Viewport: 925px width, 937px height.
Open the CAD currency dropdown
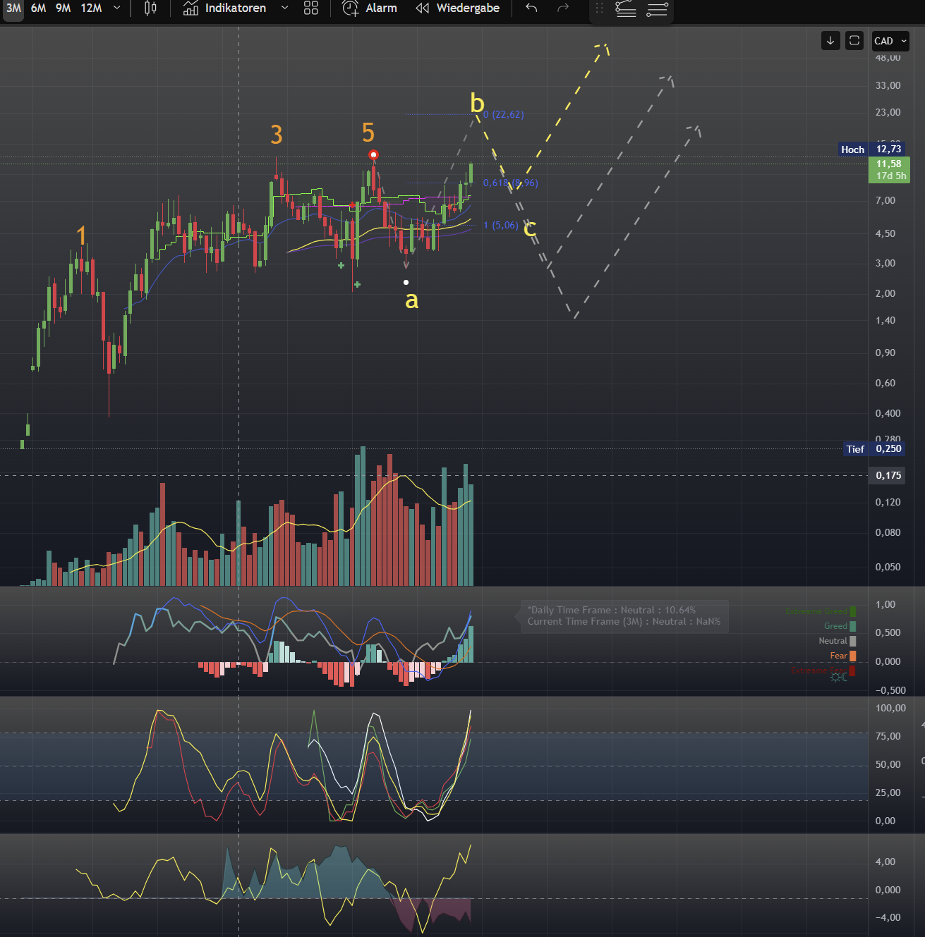pyautogui.click(x=890, y=41)
